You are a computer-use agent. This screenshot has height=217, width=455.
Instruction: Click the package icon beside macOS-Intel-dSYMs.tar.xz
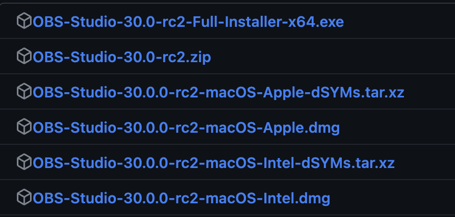(24, 162)
